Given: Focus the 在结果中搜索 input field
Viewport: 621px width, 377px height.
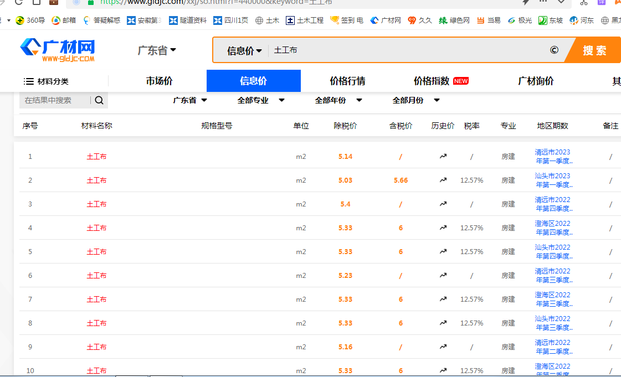Looking at the screenshot, I should point(55,101).
